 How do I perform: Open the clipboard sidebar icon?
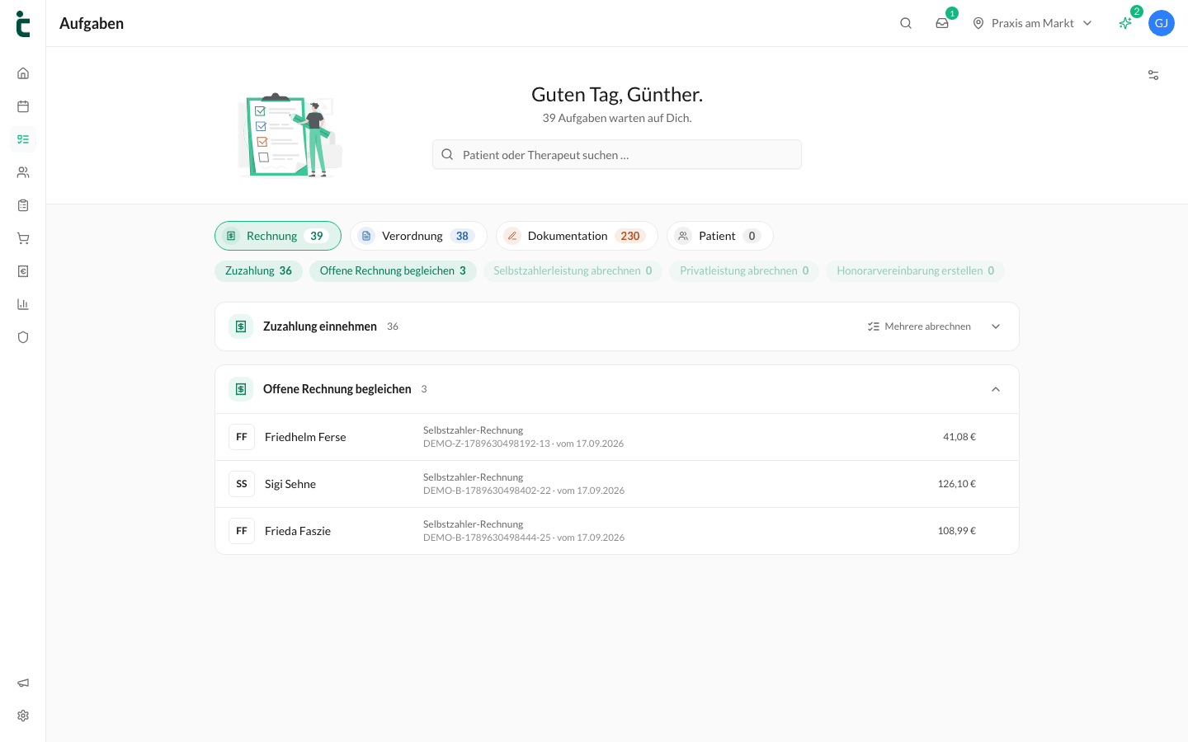(x=23, y=205)
